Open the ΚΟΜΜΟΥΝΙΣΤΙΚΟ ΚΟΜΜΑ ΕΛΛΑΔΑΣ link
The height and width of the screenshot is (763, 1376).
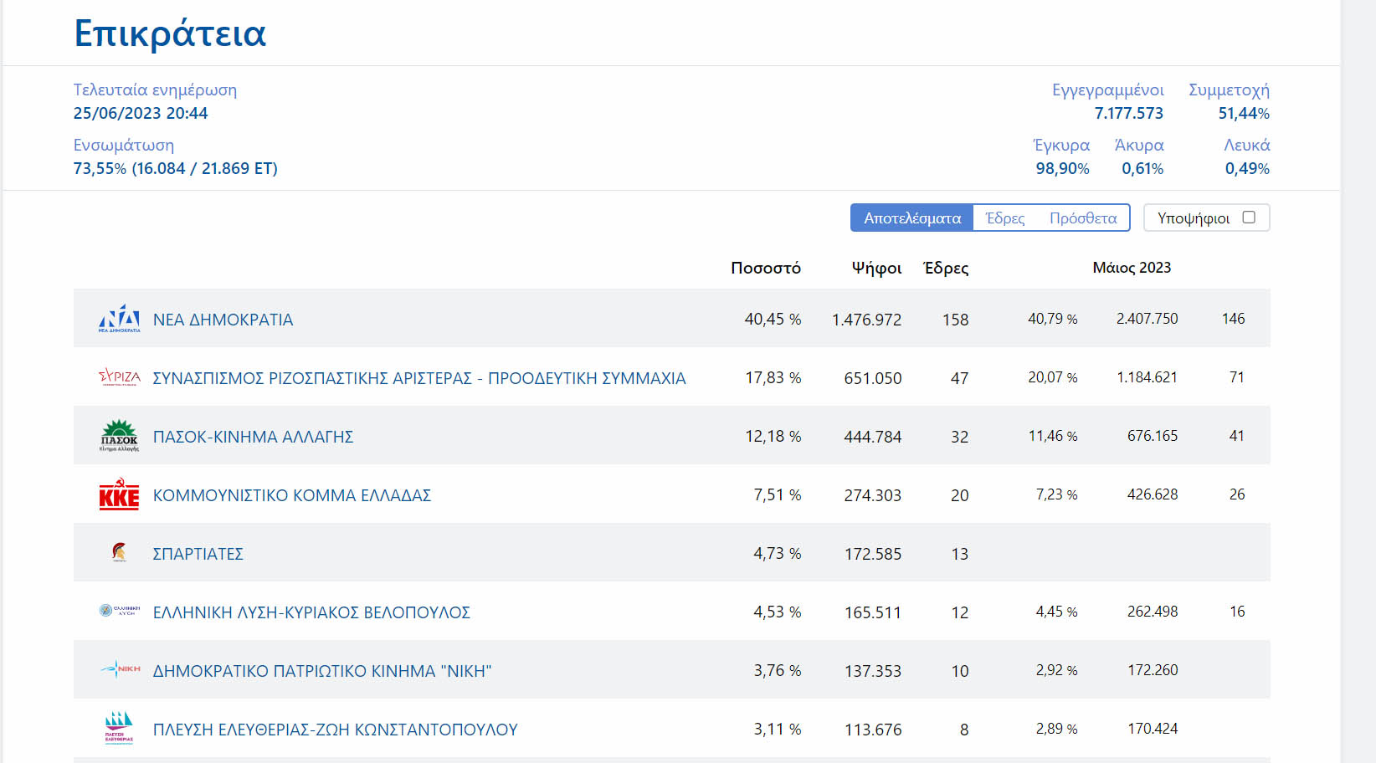[x=291, y=495]
